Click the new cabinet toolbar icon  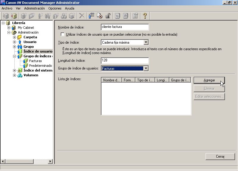[24, 16]
